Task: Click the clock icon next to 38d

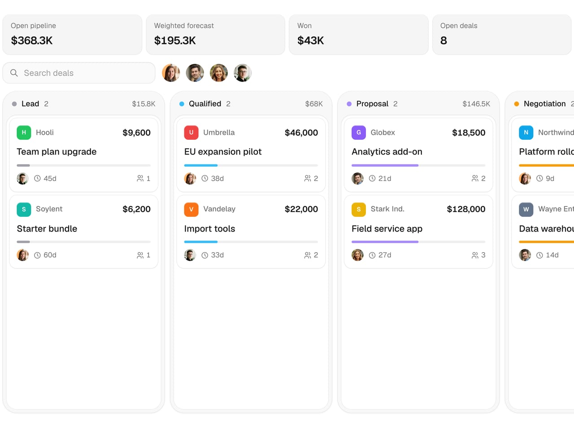Action: (205, 178)
